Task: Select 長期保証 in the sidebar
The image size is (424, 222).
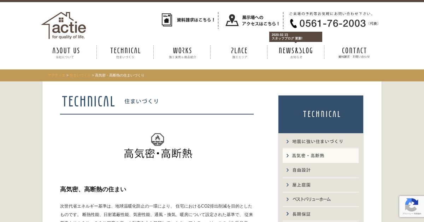Action: [320, 214]
